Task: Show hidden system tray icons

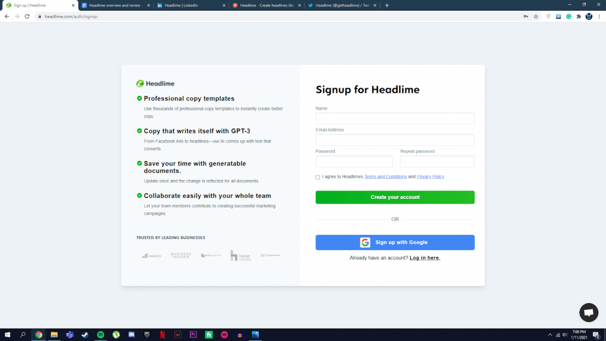Action: (x=550, y=335)
